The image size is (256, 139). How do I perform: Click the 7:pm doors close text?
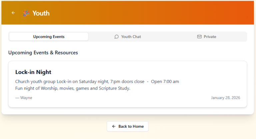[x=127, y=82]
